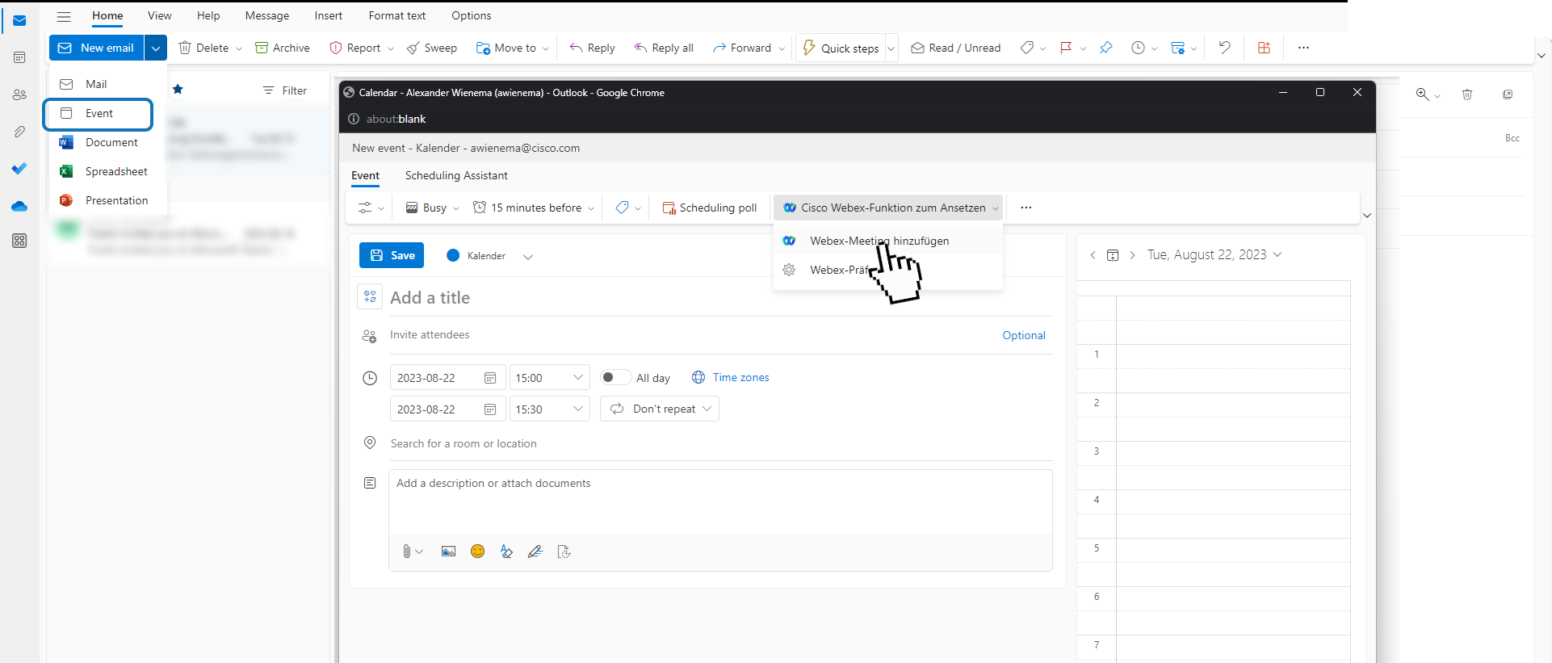Click the Search for a room or location field

(x=721, y=443)
